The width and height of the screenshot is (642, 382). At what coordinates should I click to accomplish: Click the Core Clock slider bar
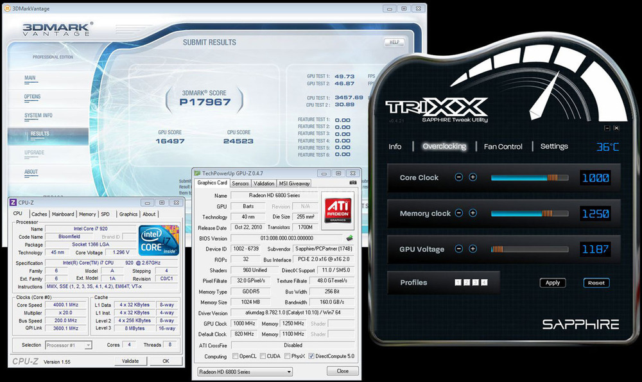click(x=530, y=178)
